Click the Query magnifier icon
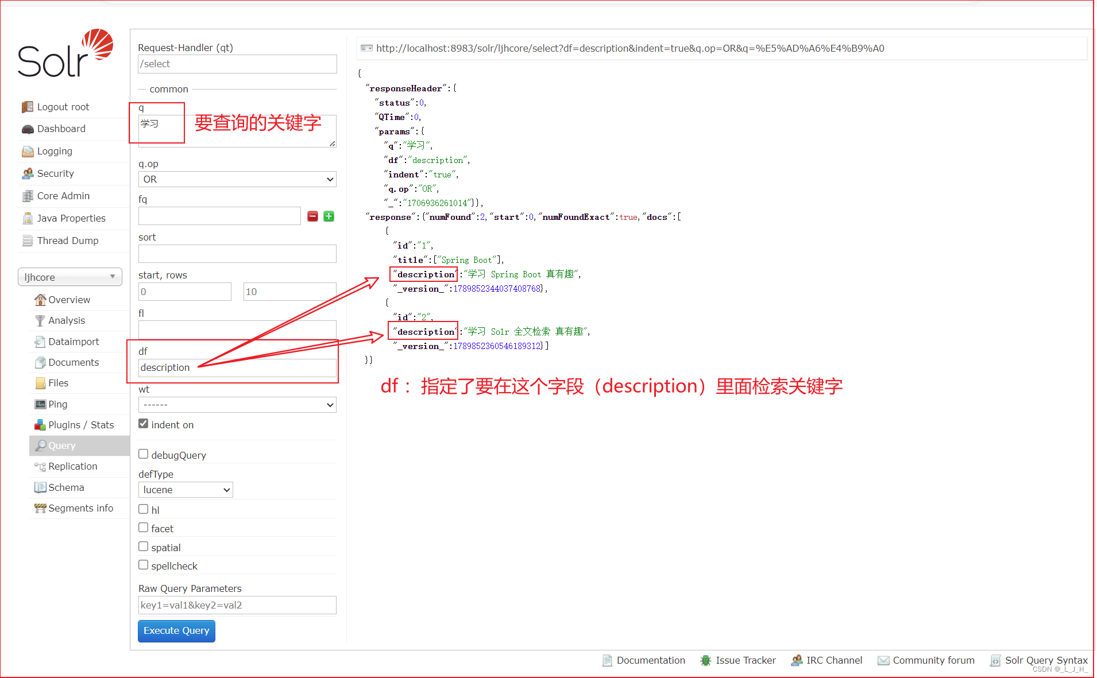This screenshot has width=1097, height=678. tap(40, 445)
